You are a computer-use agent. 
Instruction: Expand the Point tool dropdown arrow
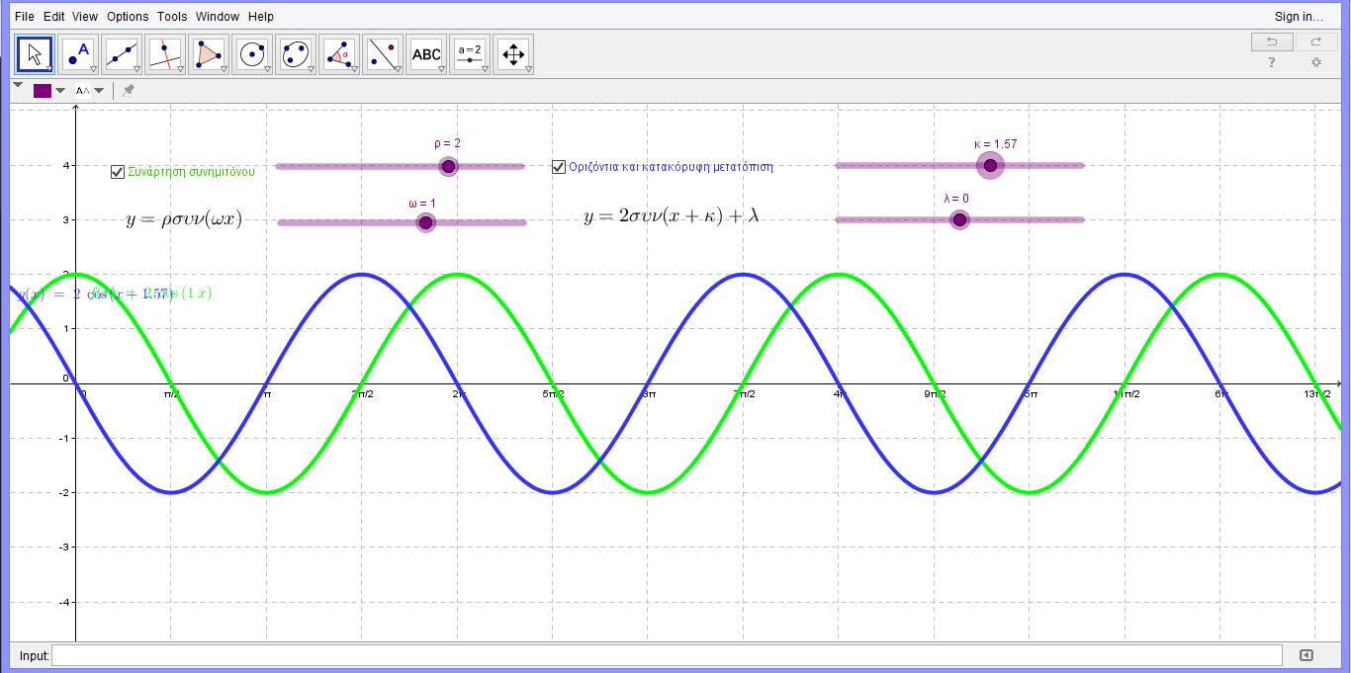coord(93,69)
